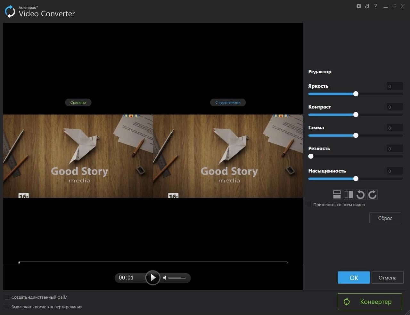Click the modified video preview frame

228,156
